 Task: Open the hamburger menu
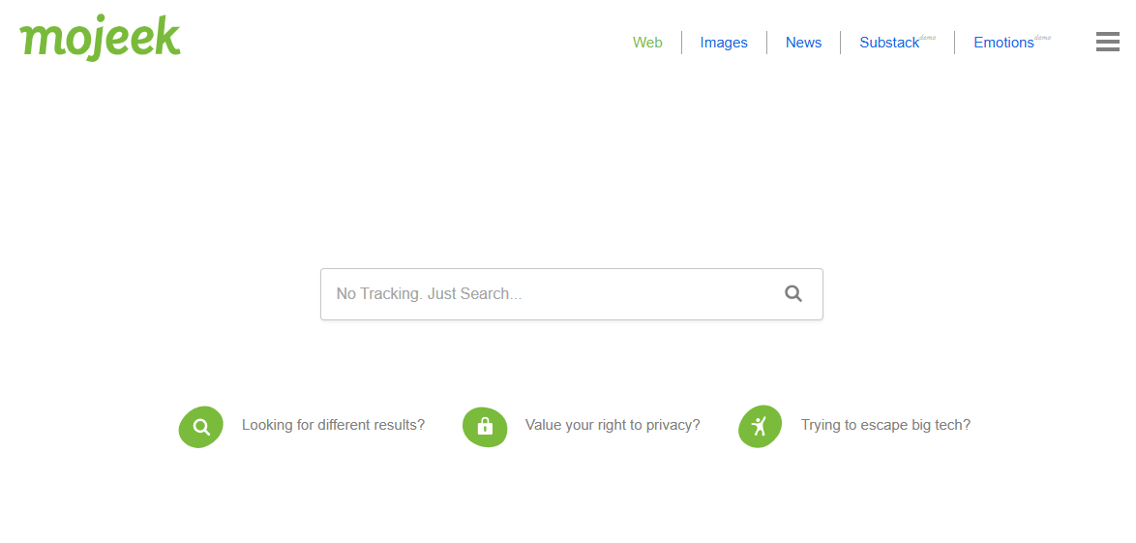click(1107, 42)
